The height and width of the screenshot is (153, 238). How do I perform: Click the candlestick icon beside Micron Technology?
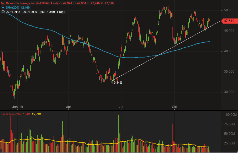(x=3, y=3)
